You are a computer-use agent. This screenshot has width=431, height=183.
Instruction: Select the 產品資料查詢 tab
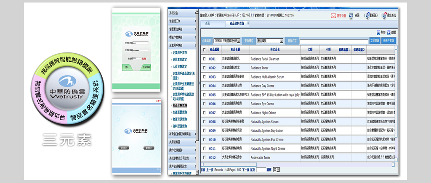(237, 24)
